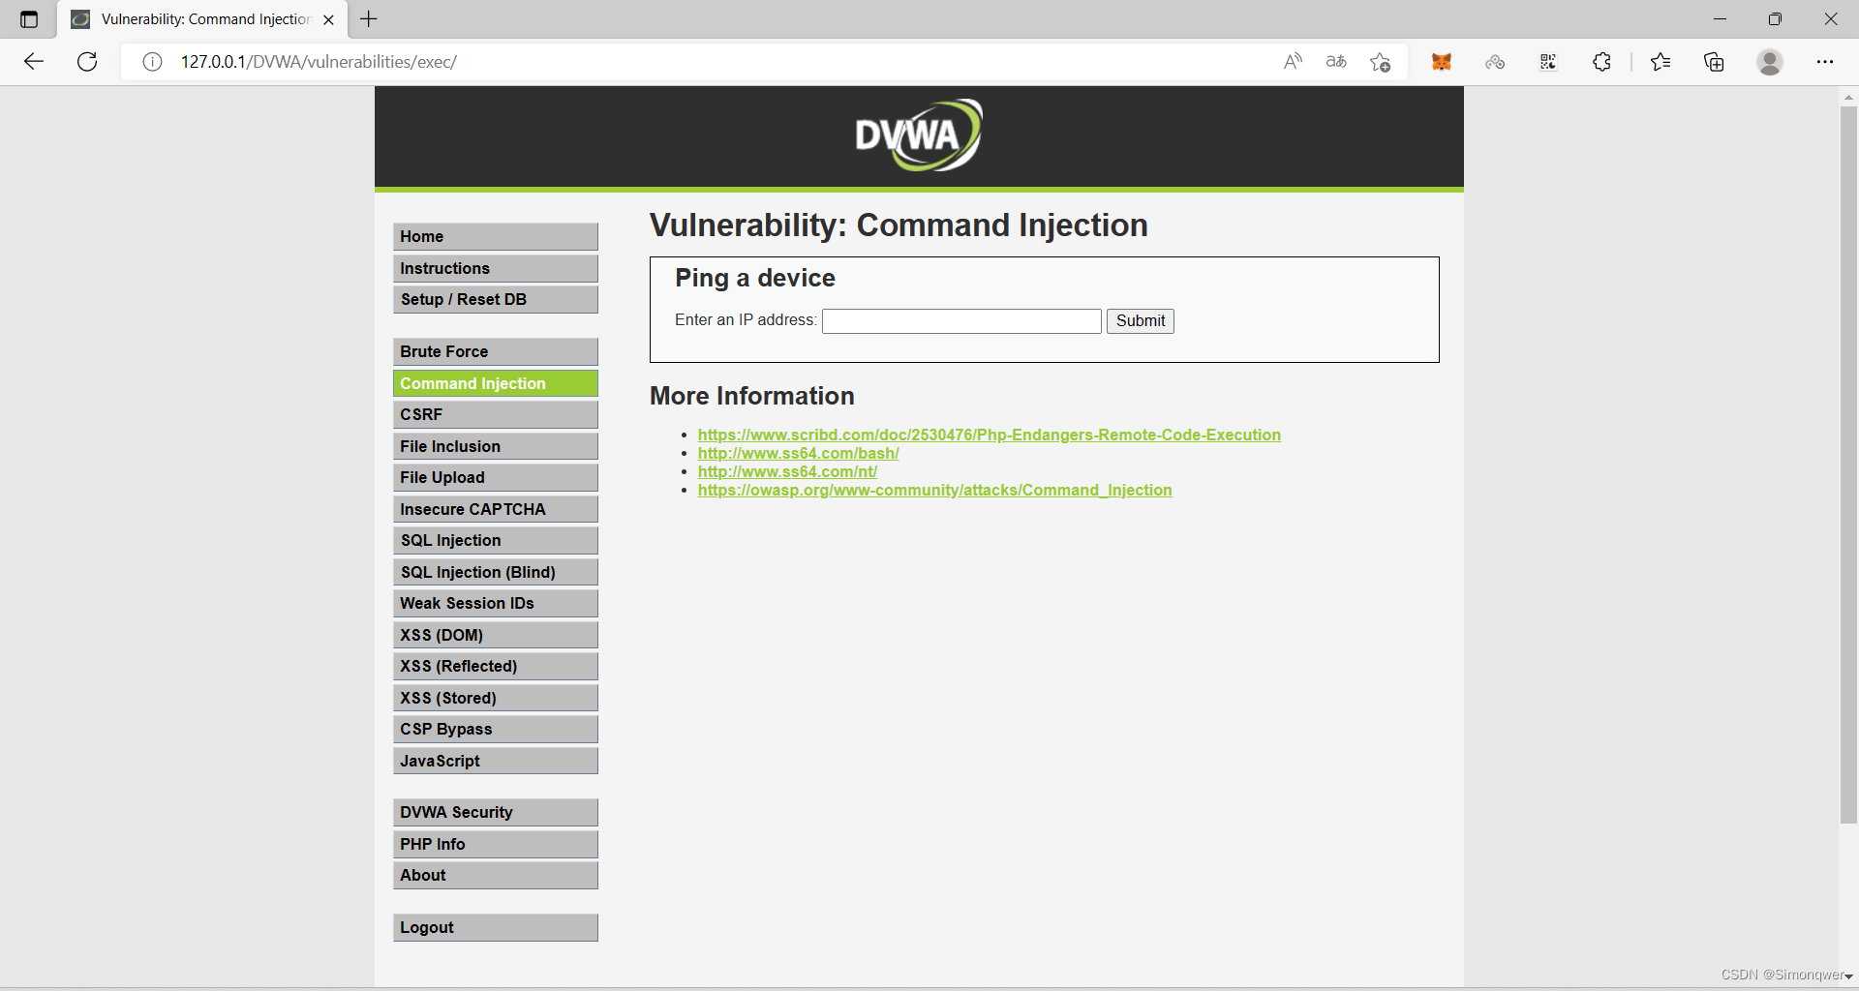Close the Command Injection tab
Screen dimensions: 1859x991
[x=328, y=19]
